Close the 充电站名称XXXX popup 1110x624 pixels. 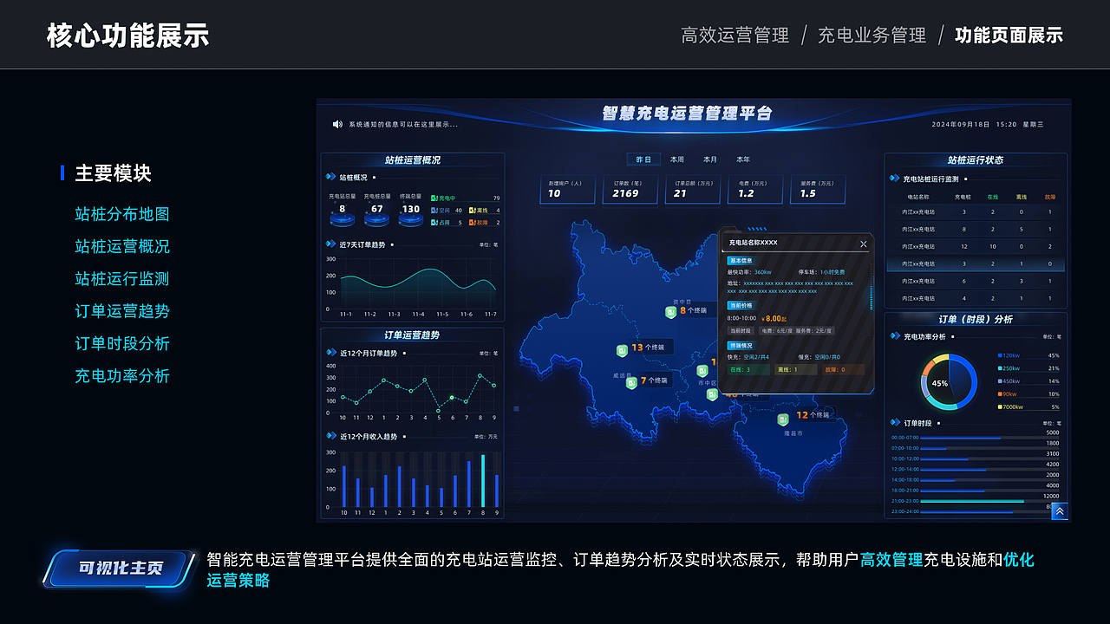point(863,244)
